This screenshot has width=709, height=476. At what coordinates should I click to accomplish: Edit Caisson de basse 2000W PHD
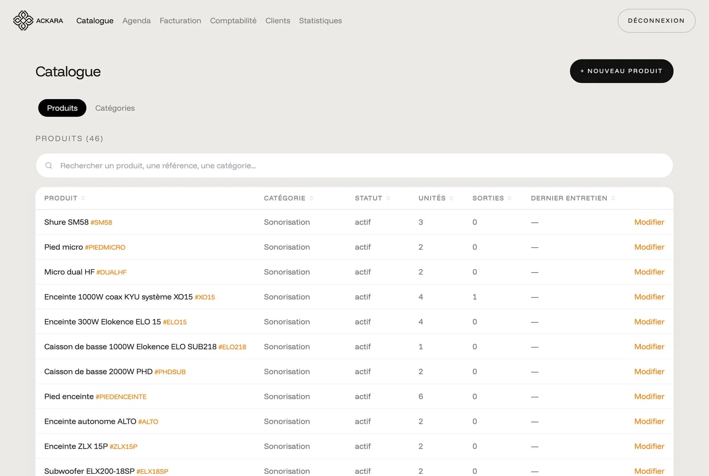pos(649,372)
